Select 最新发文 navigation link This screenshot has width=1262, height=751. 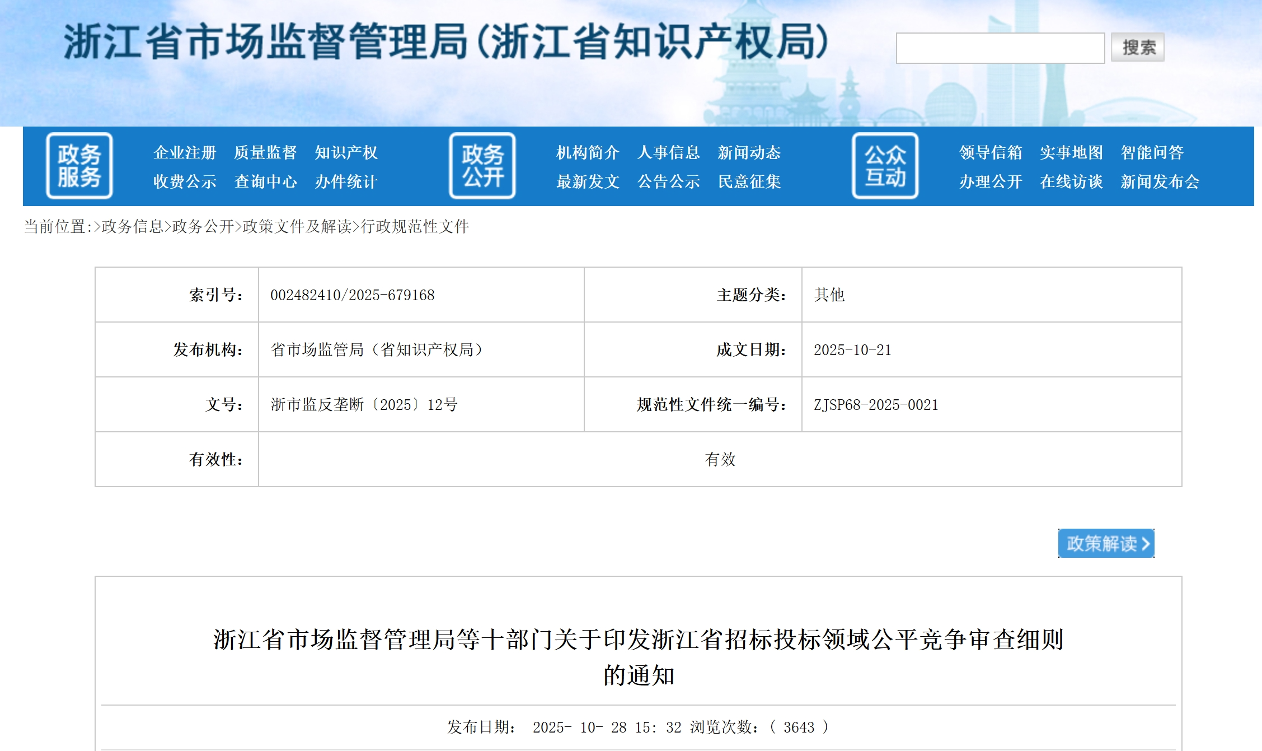pyautogui.click(x=588, y=181)
